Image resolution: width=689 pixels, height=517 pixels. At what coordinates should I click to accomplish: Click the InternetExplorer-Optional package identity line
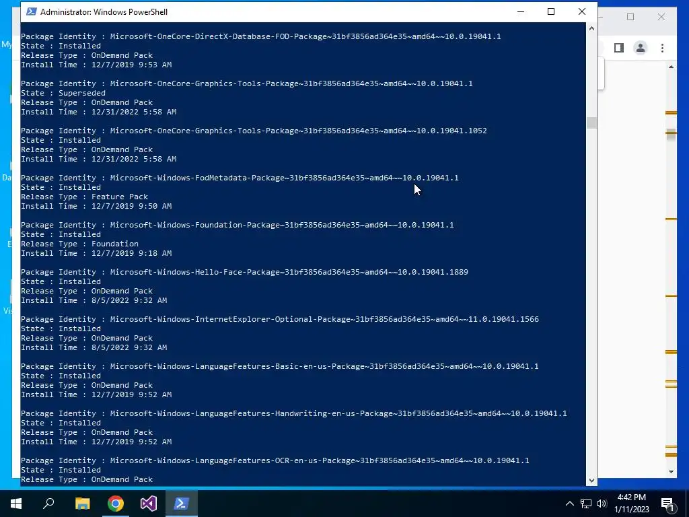coord(280,319)
